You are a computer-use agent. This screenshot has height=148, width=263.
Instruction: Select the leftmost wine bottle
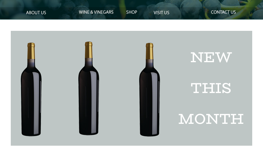click(x=31, y=89)
